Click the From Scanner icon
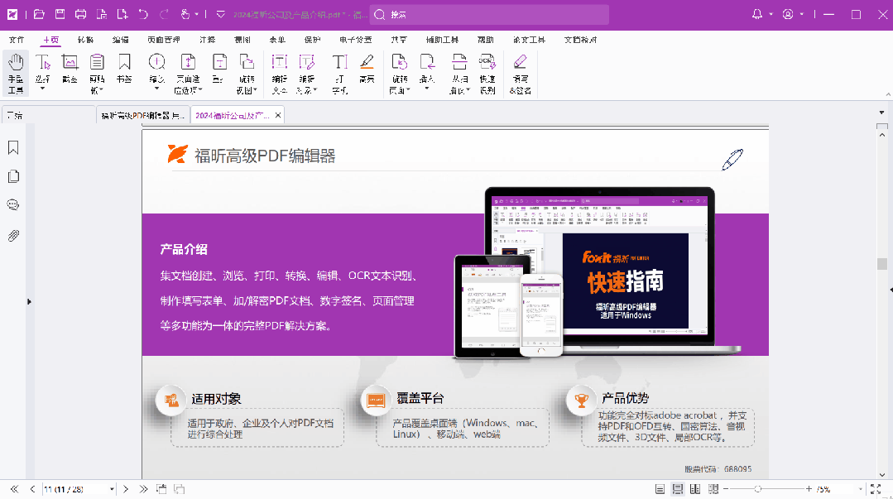Viewport: 893px width, 499px height. pos(459,62)
